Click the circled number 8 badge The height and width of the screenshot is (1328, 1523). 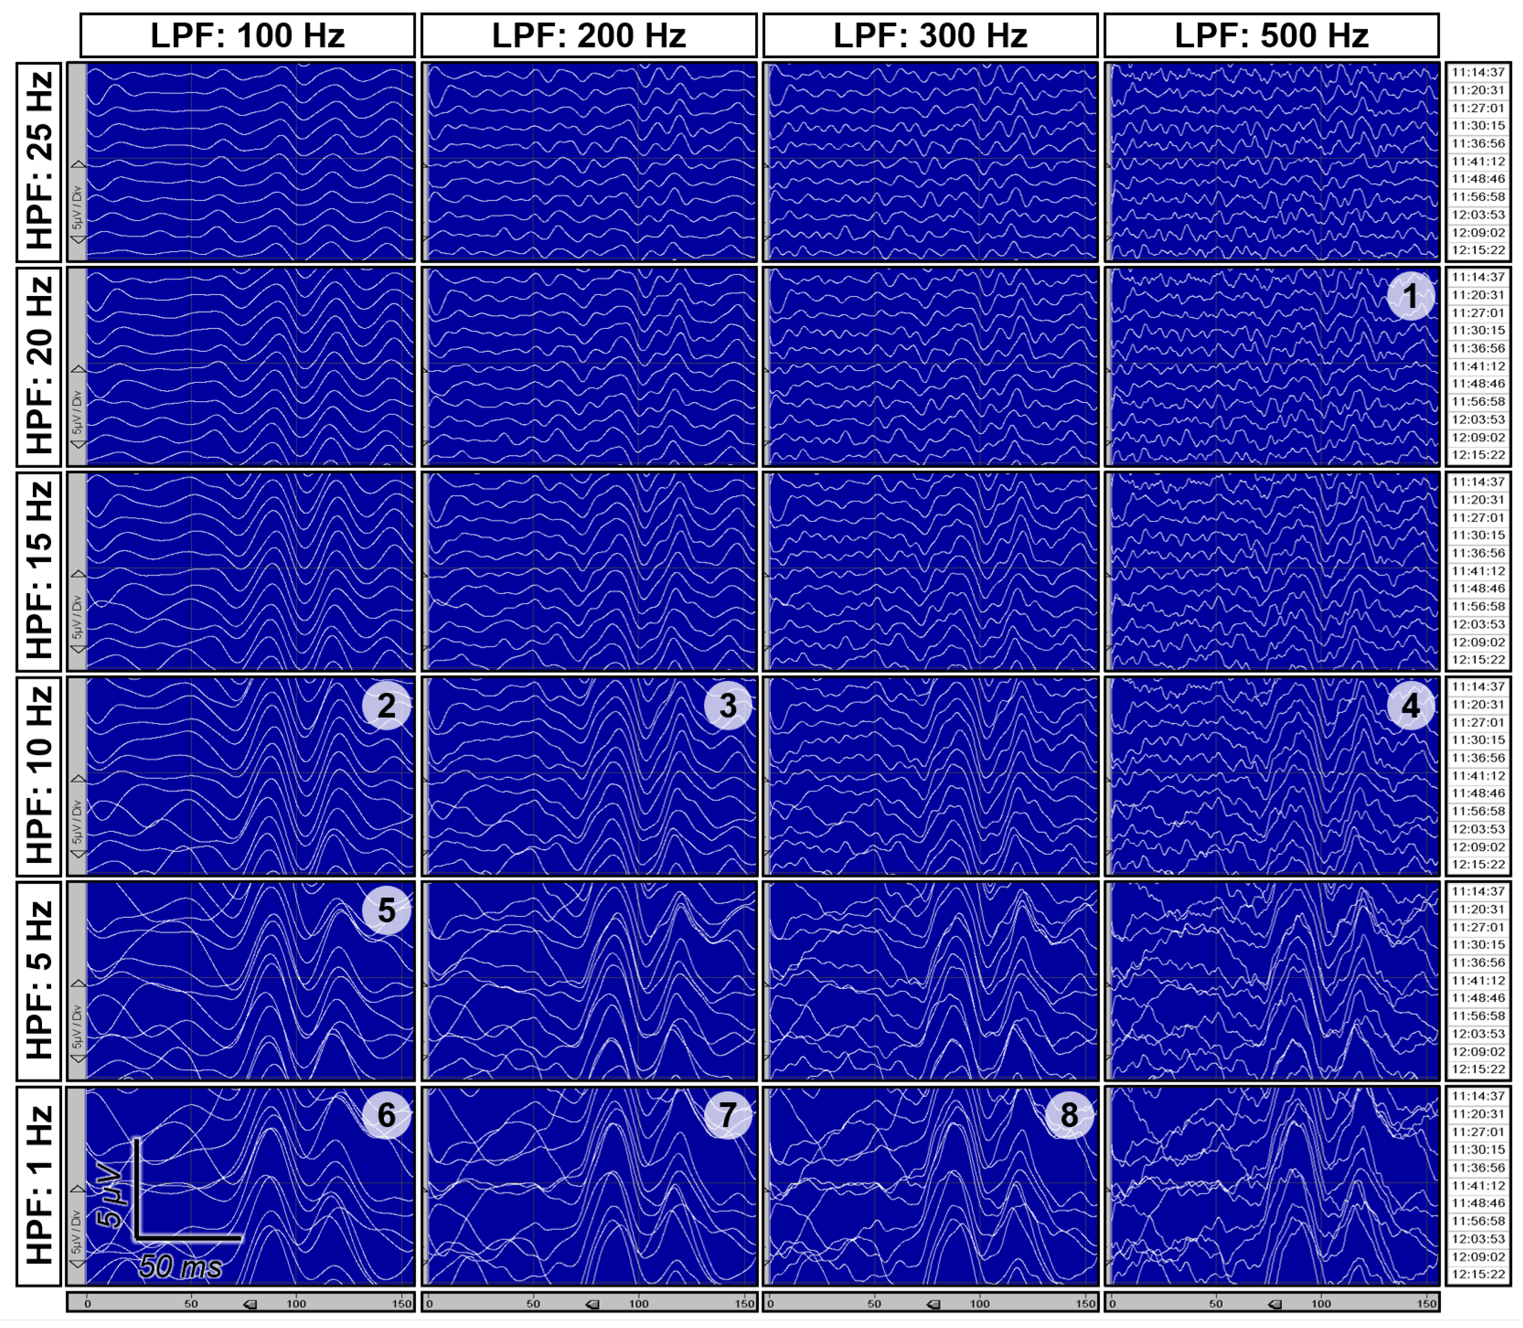(1068, 1115)
